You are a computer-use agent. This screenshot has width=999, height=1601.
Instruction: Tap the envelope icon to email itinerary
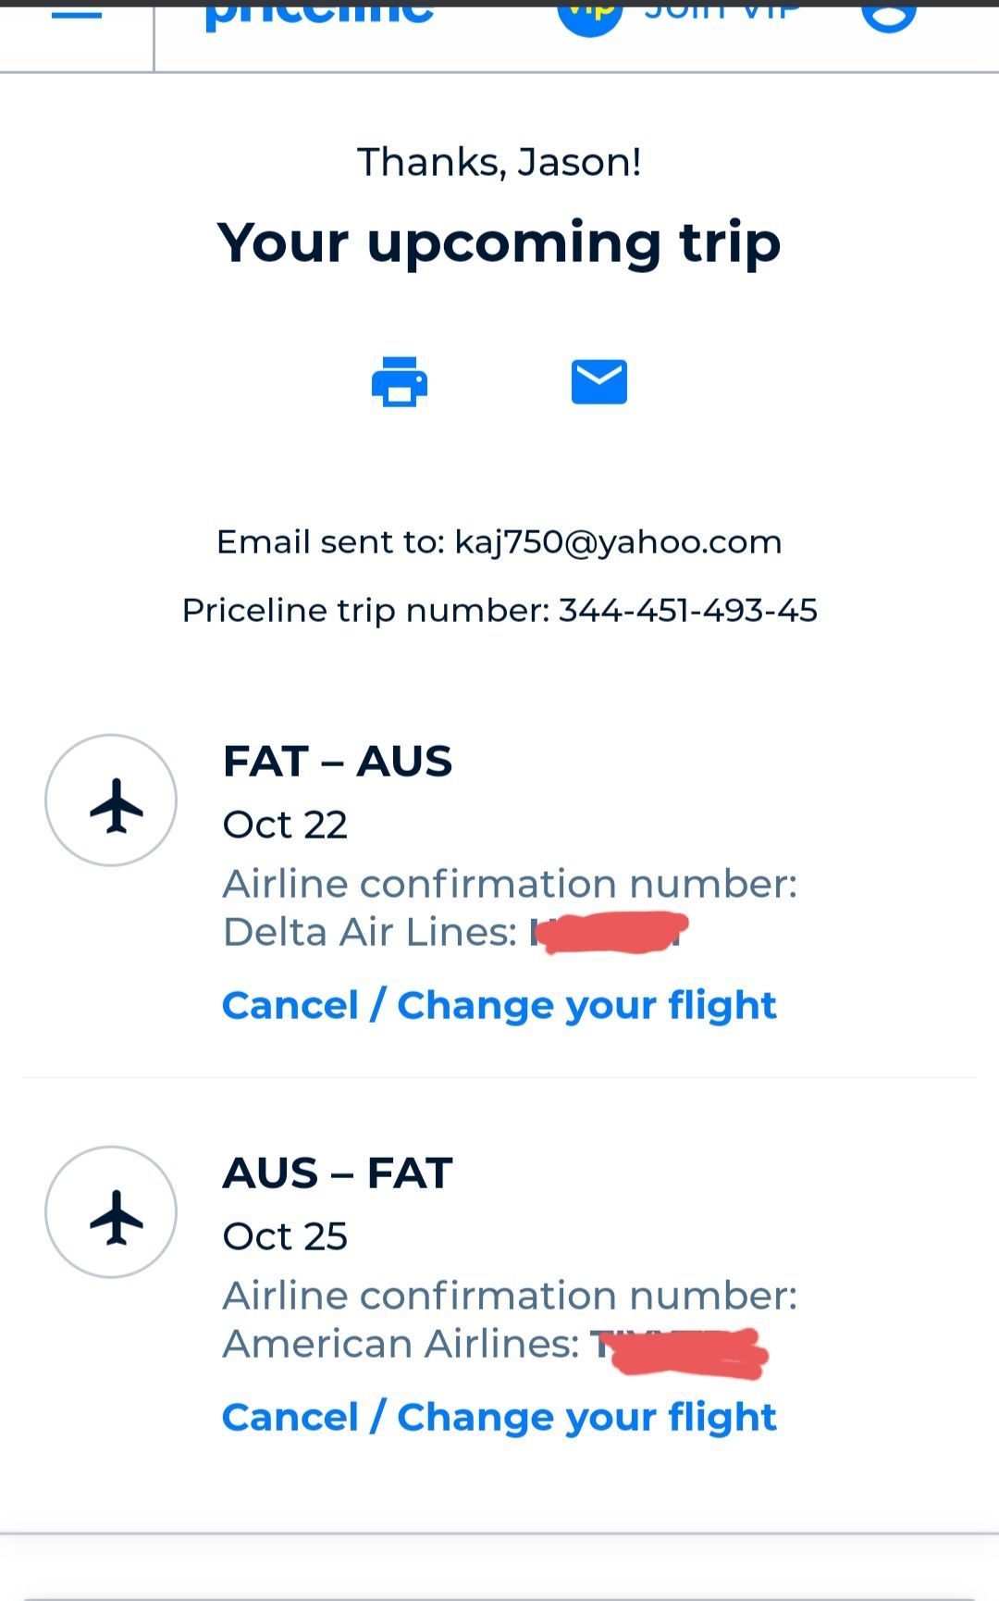coord(599,381)
